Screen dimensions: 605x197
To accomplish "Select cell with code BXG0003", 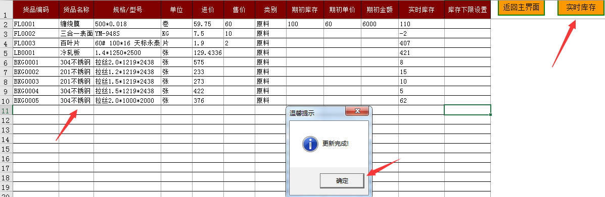I will 36,81.
